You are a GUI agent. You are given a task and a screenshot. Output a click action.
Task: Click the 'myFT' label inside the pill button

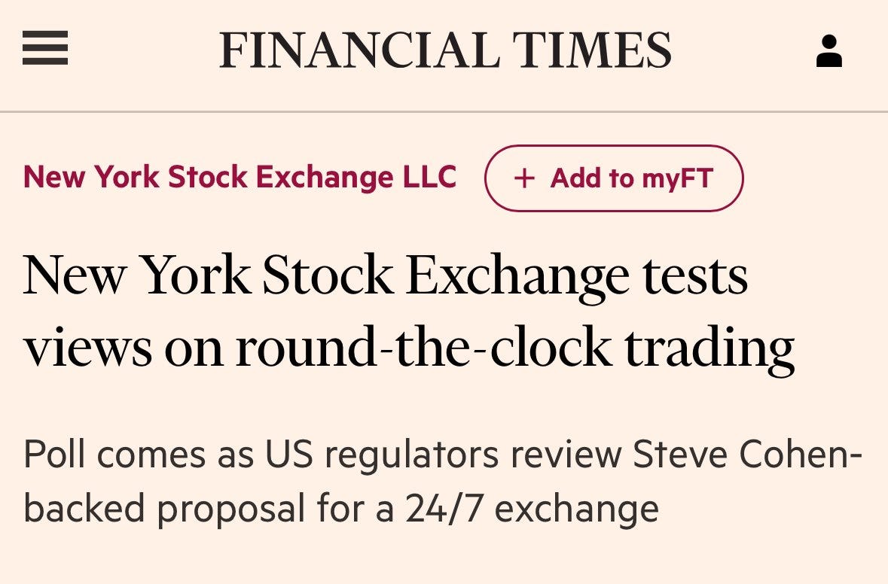676,178
